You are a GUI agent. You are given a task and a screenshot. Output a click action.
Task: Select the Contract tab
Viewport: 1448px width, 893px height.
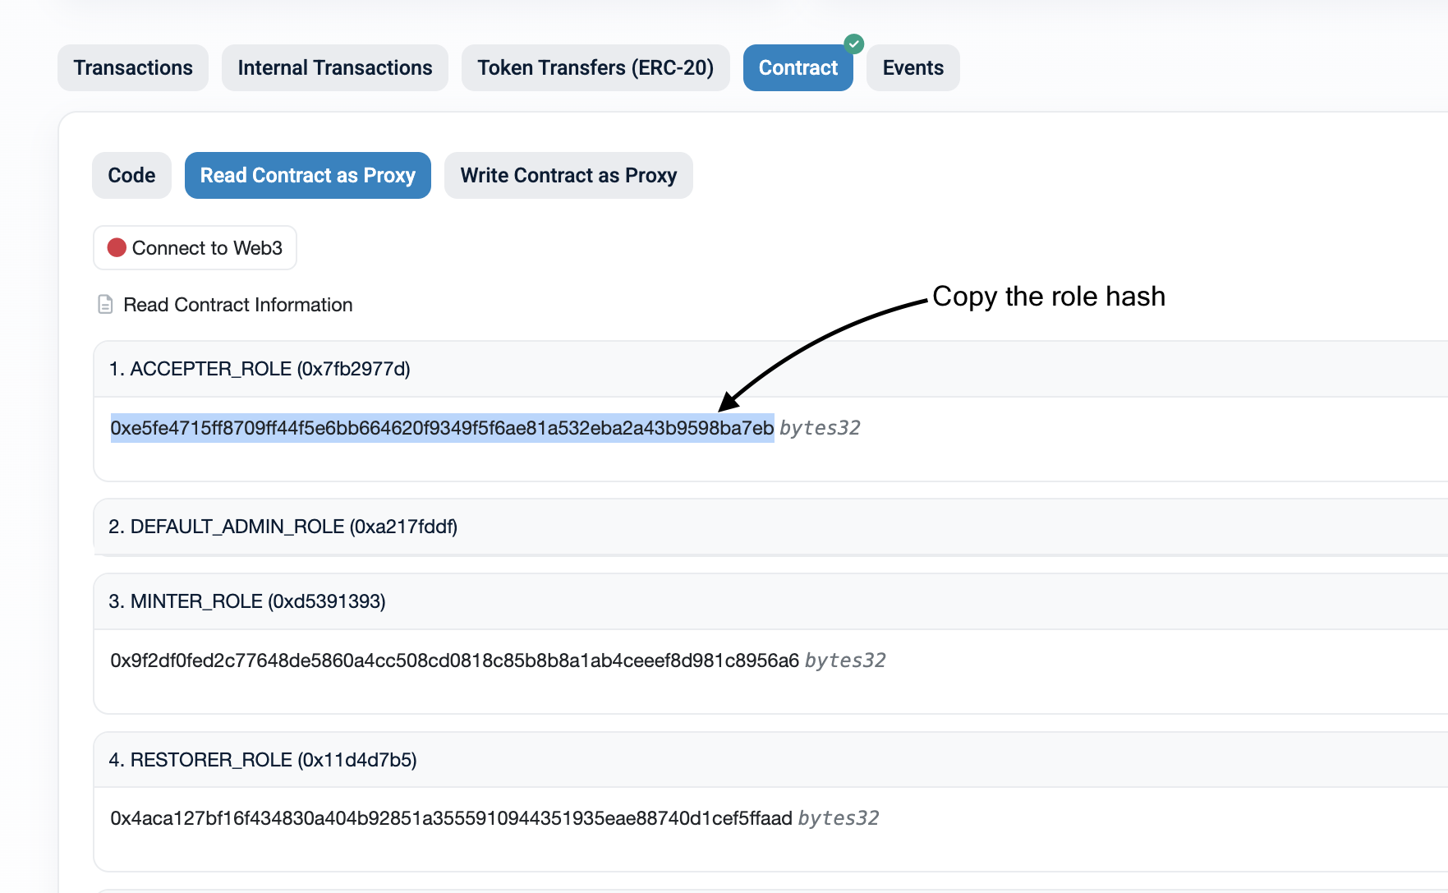(x=798, y=67)
